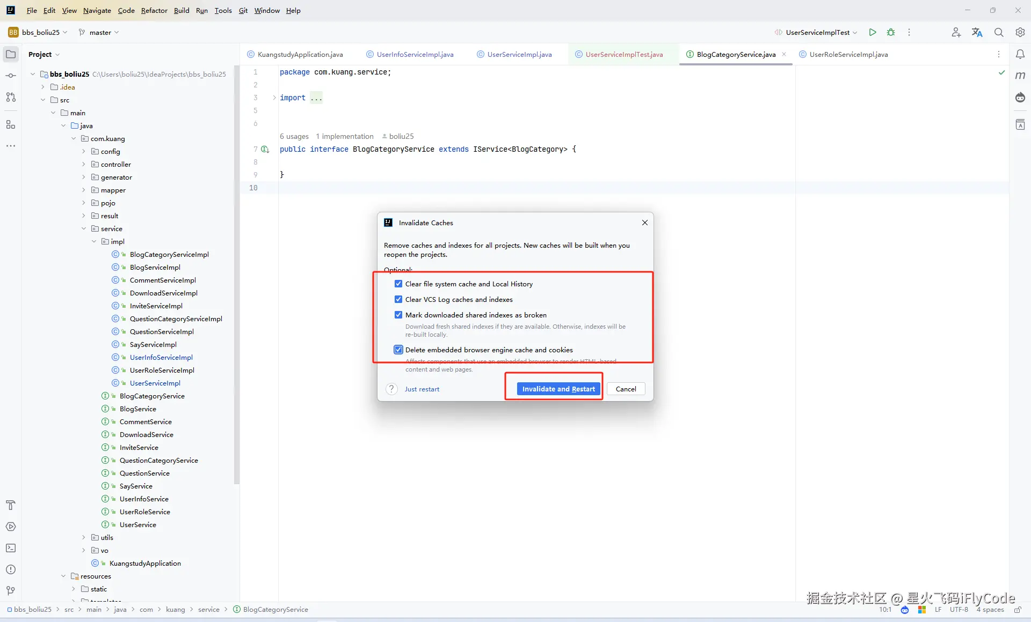Click the Invalidate and Restart button
The height and width of the screenshot is (622, 1031).
coord(558,389)
